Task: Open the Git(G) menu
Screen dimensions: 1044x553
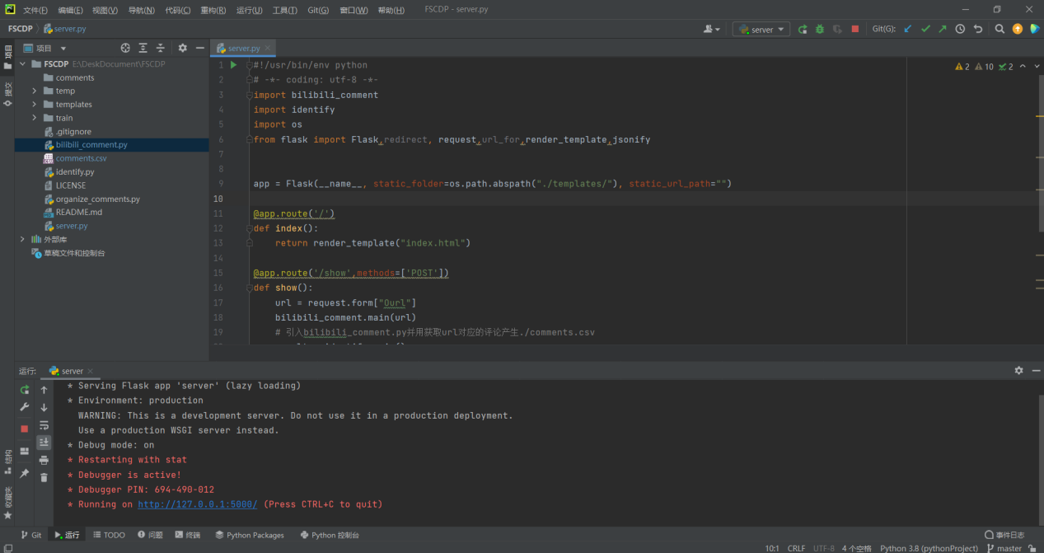Action: pos(318,10)
